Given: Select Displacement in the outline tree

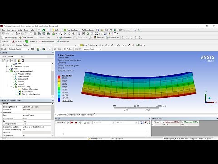Looking at the screenshot, I should pos(23,79).
